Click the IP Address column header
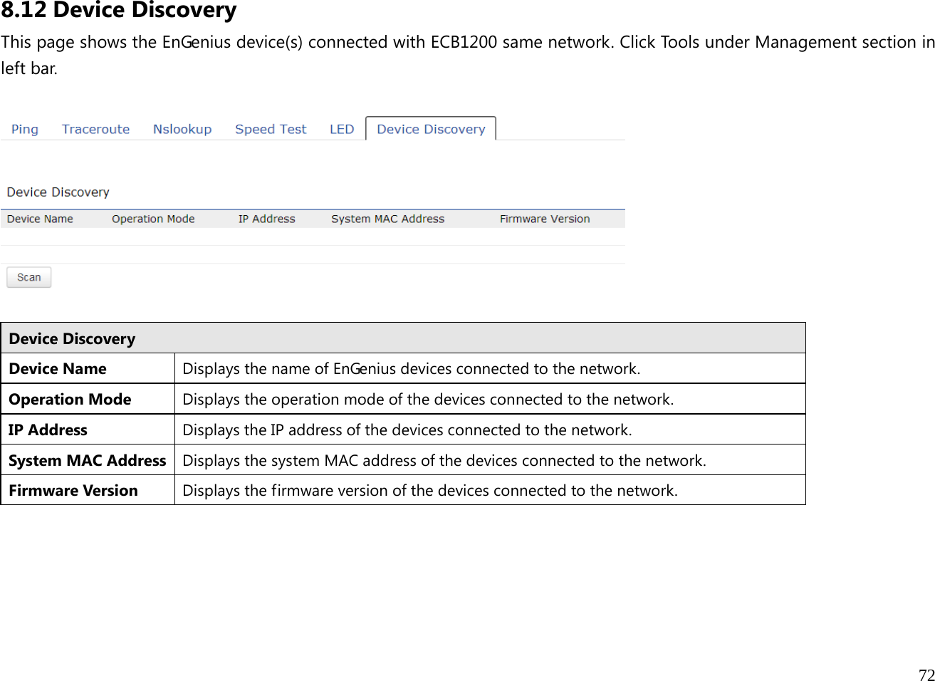The image size is (935, 681). coord(266,219)
